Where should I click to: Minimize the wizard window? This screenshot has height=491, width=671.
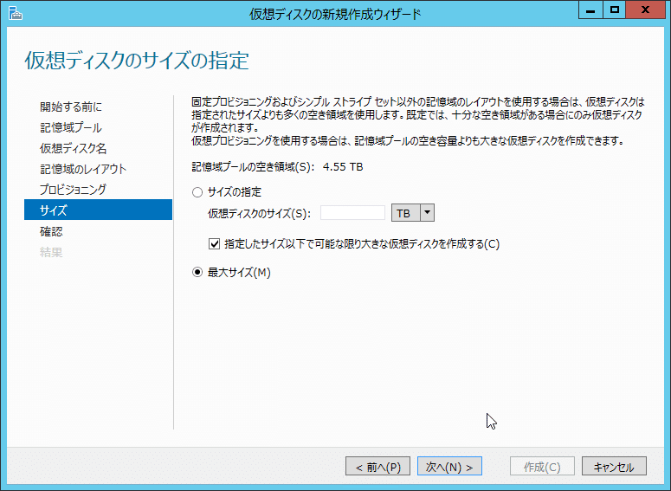point(590,10)
